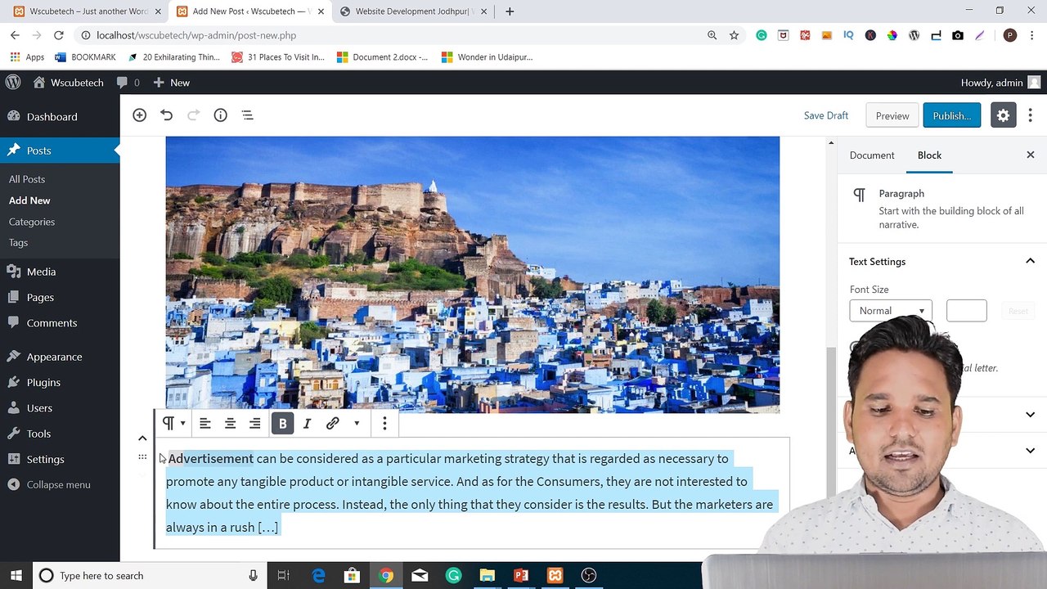The width and height of the screenshot is (1047, 589).
Task: Toggle Bold formatting button
Action: pyautogui.click(x=282, y=423)
